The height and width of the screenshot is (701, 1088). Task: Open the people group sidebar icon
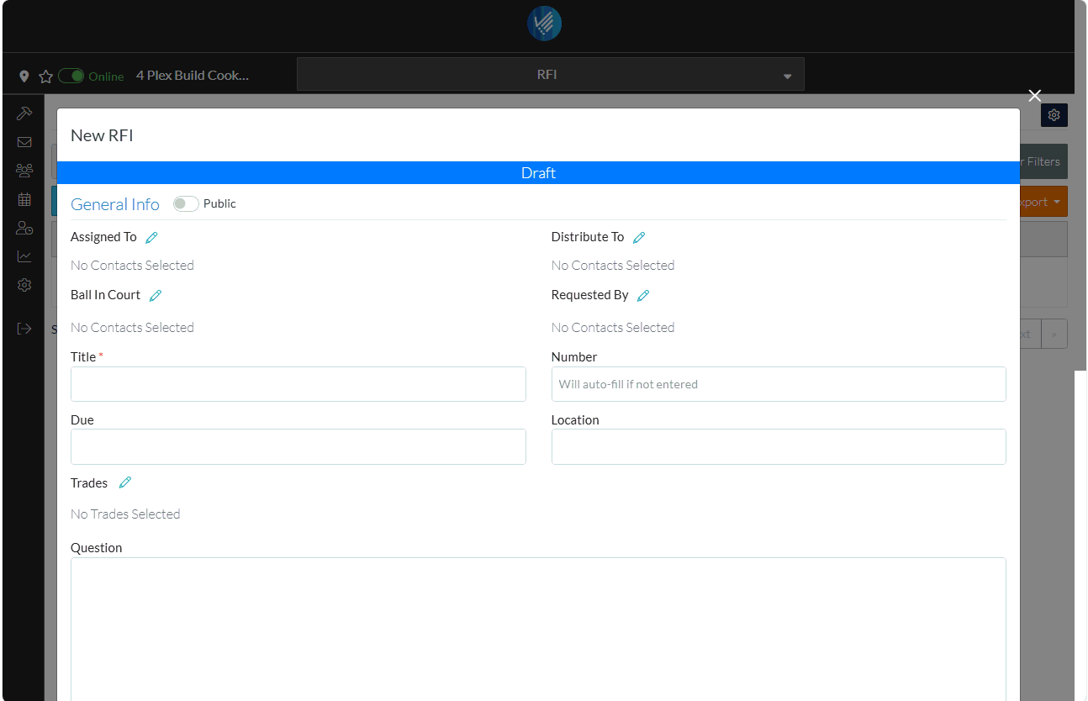coord(24,171)
